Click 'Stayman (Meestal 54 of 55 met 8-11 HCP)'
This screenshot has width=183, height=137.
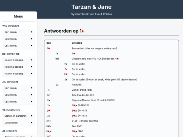(x=93, y=100)
